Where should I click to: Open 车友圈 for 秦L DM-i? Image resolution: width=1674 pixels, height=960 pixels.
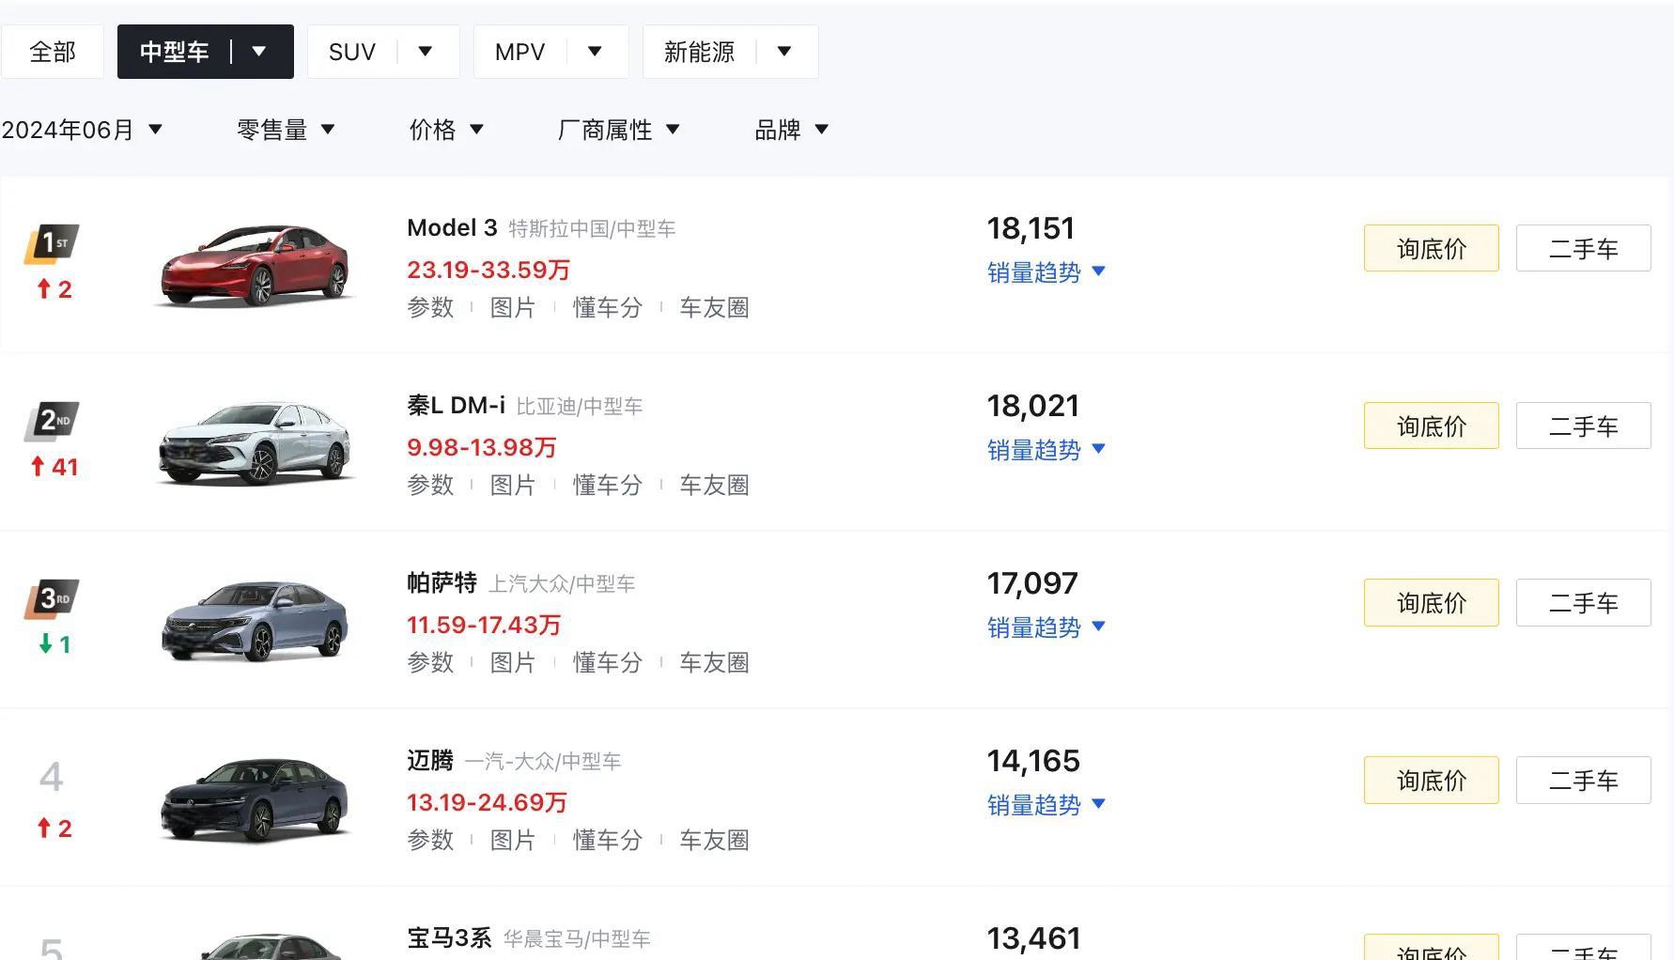(714, 485)
